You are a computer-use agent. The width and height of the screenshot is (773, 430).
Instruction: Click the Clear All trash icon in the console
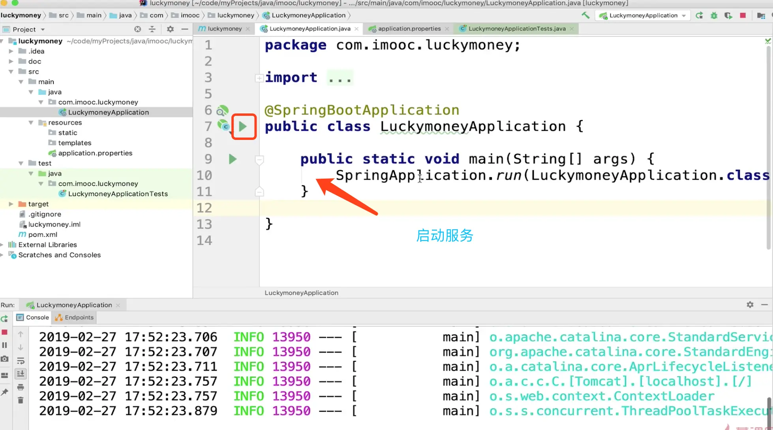[21, 400]
